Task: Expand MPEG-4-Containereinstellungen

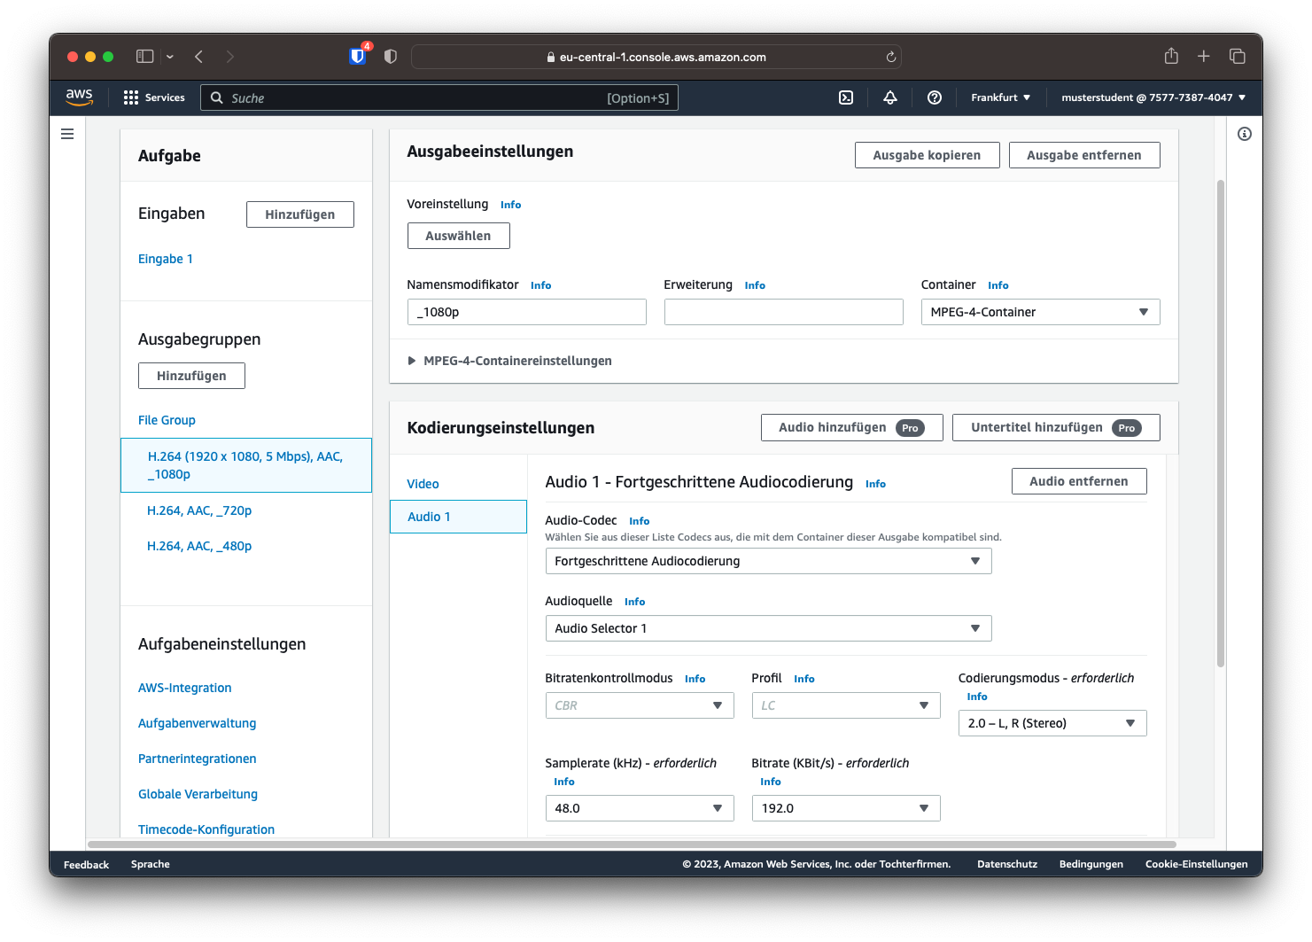Action: click(x=509, y=361)
